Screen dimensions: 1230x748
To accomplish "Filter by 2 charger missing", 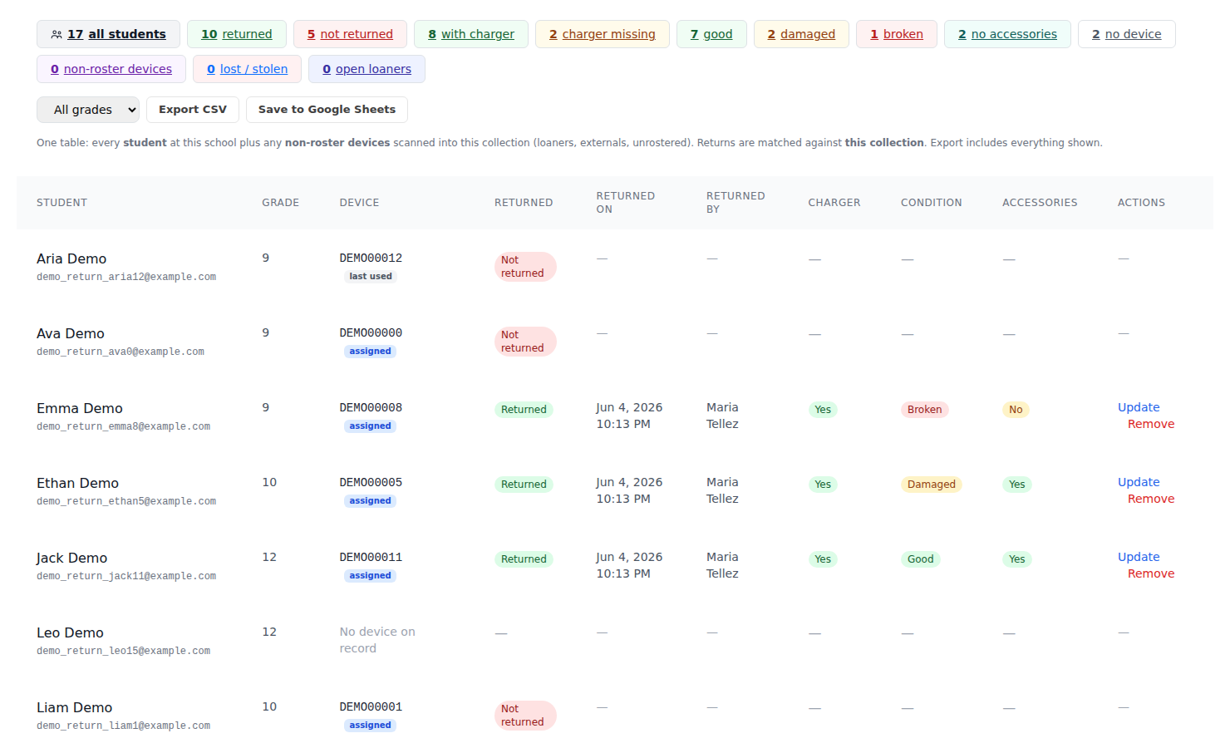I will tap(603, 34).
